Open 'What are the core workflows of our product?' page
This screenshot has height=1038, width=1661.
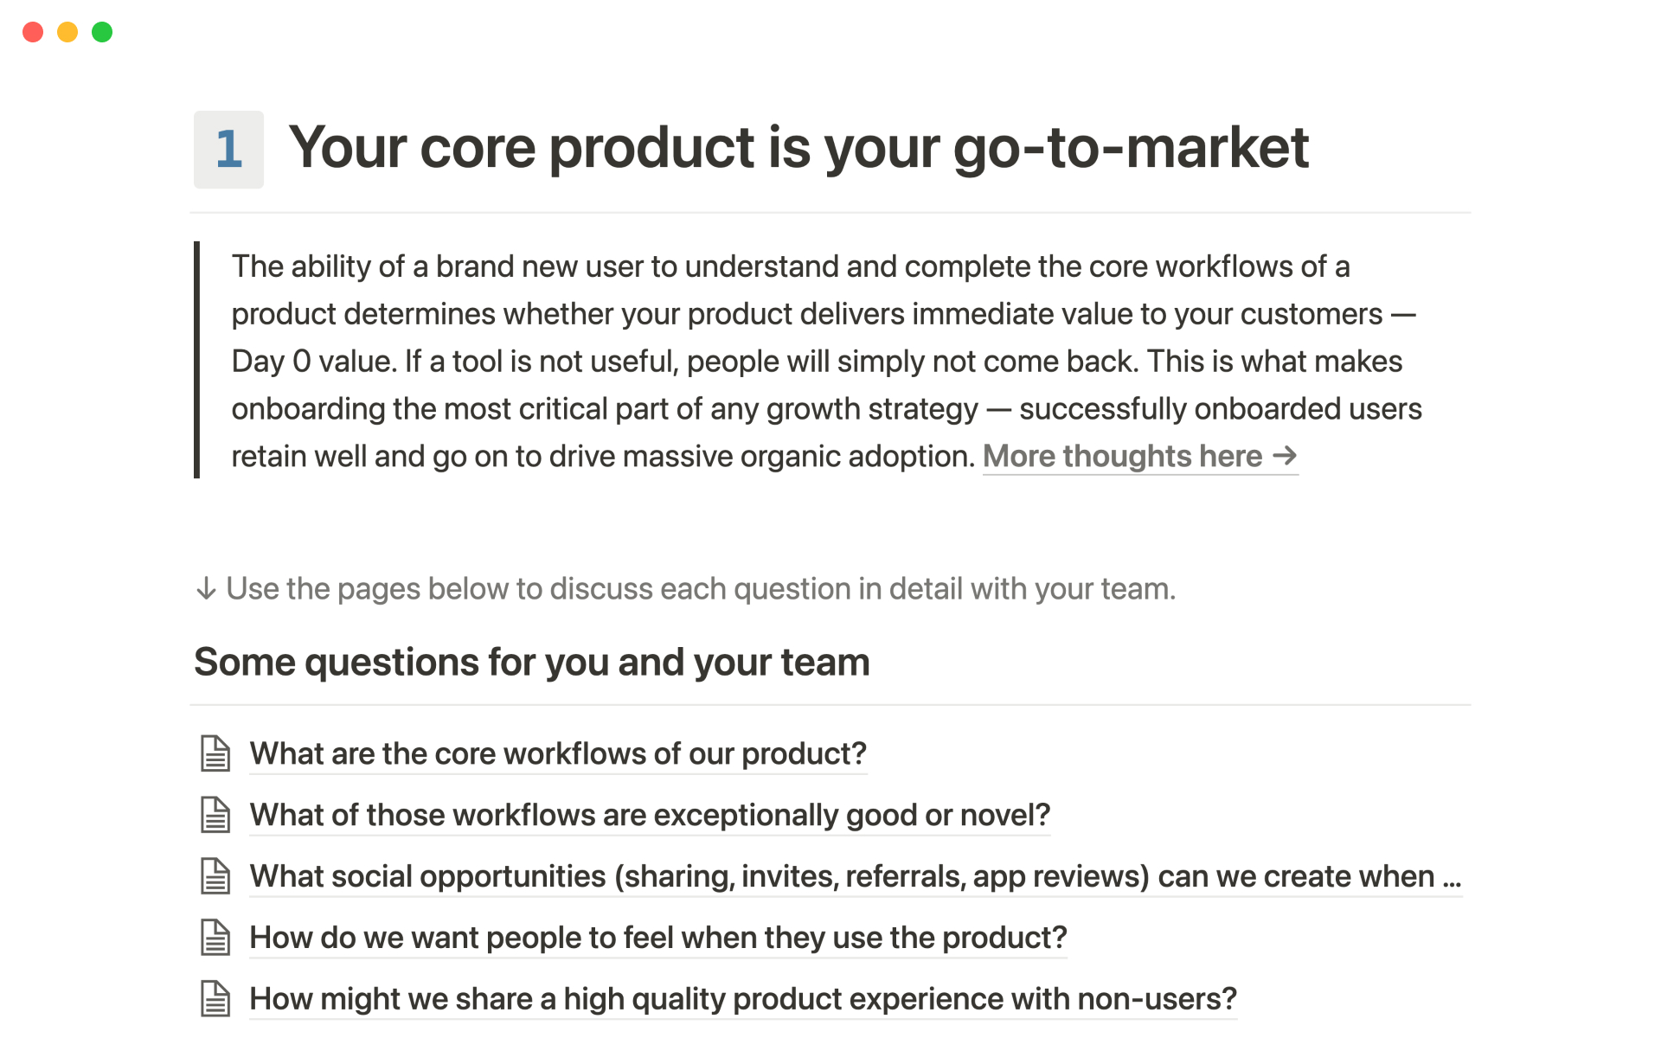coord(558,753)
